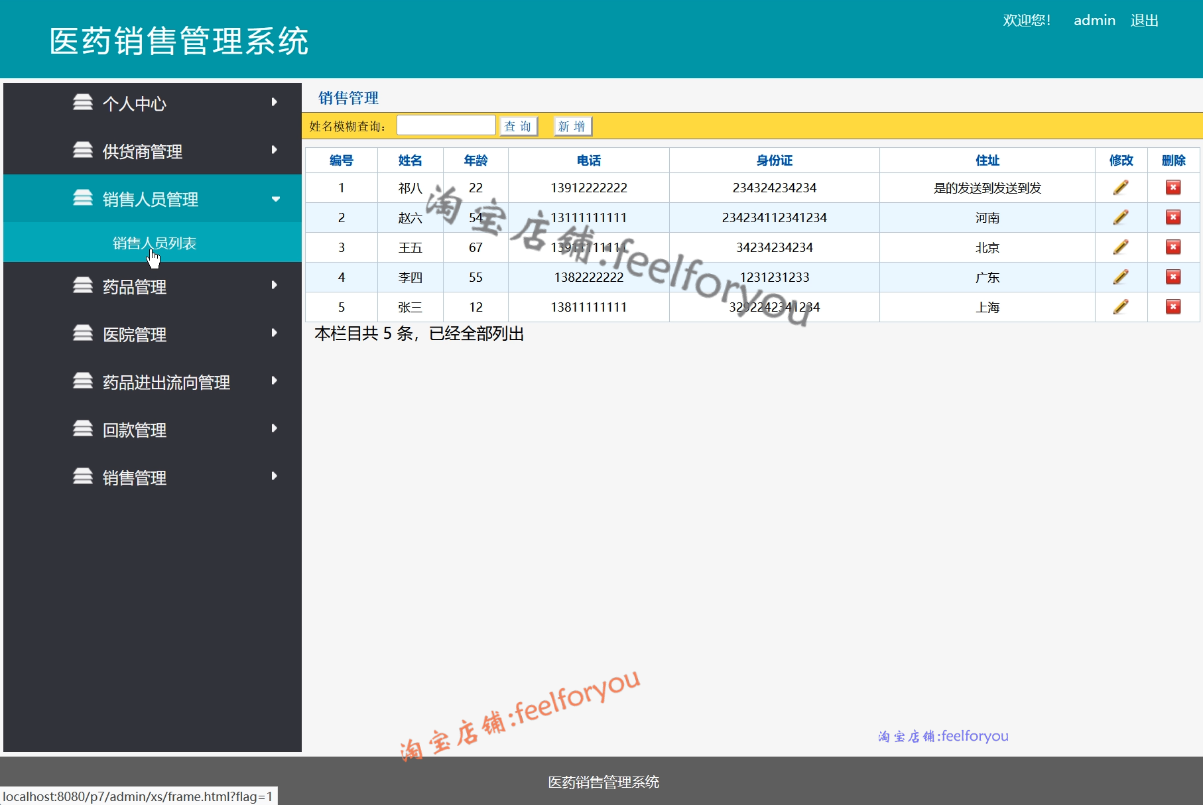Click the name cell 王五

411,247
